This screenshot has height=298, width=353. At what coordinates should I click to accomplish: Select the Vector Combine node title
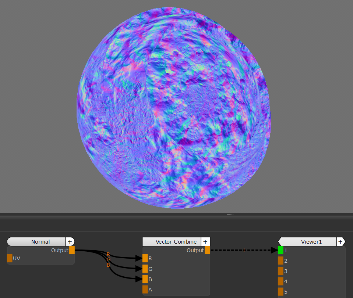[172, 241]
